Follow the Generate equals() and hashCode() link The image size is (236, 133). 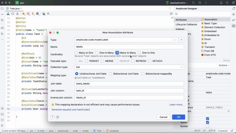pos(71,110)
